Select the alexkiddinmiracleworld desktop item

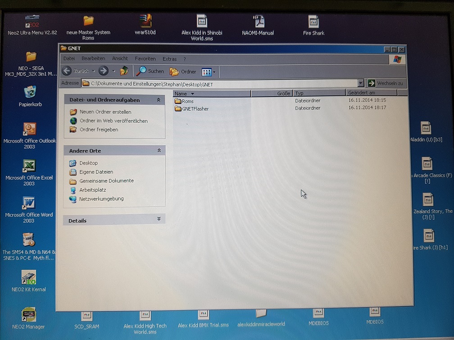(261, 318)
